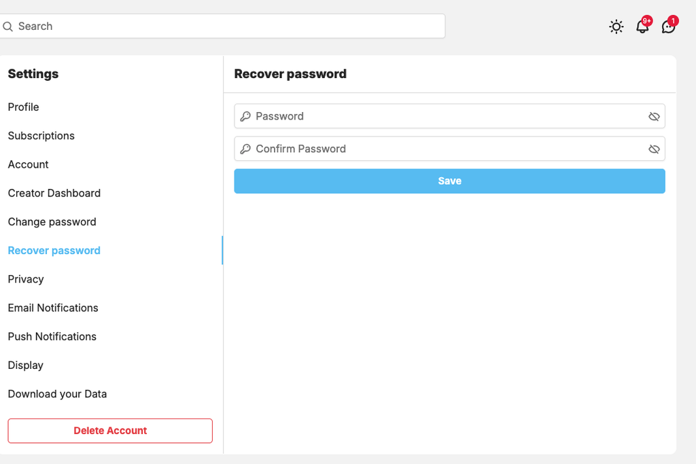
Task: Open the messages chat bubble icon
Action: (x=669, y=26)
